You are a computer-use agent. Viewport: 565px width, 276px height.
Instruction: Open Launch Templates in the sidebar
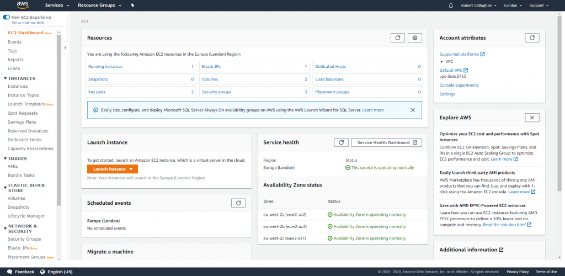pyautogui.click(x=26, y=104)
